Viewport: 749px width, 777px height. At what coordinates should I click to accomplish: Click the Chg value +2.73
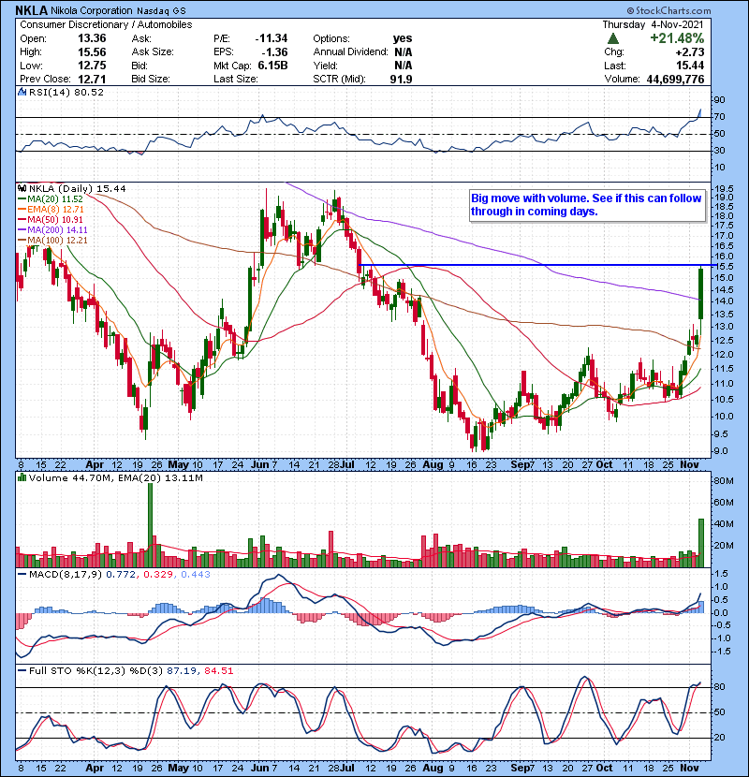689,52
